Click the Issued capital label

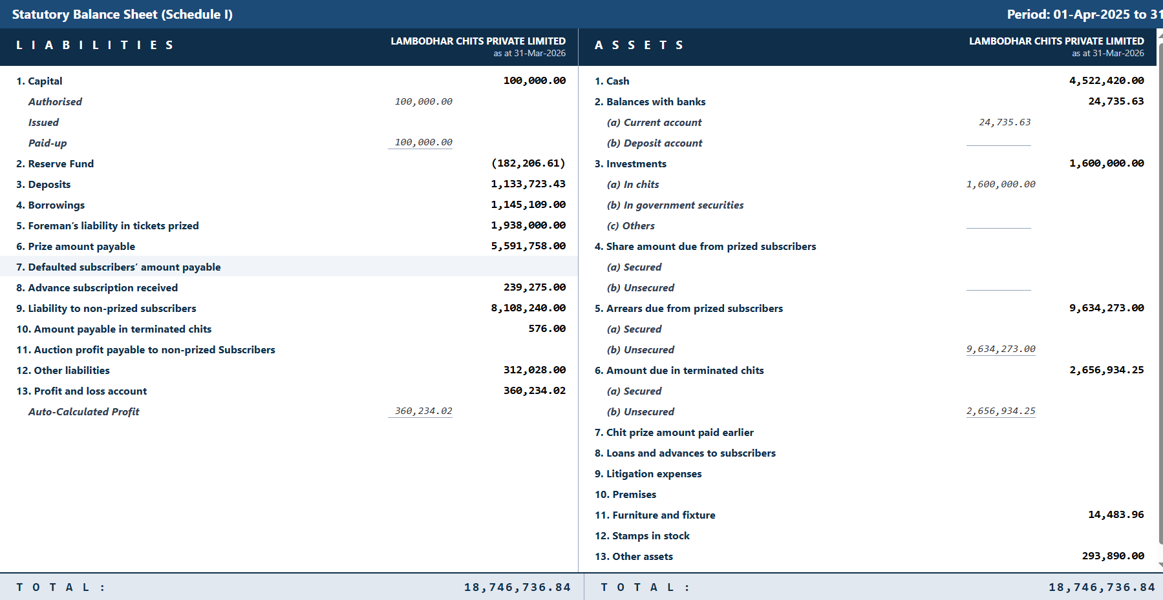[x=43, y=122]
